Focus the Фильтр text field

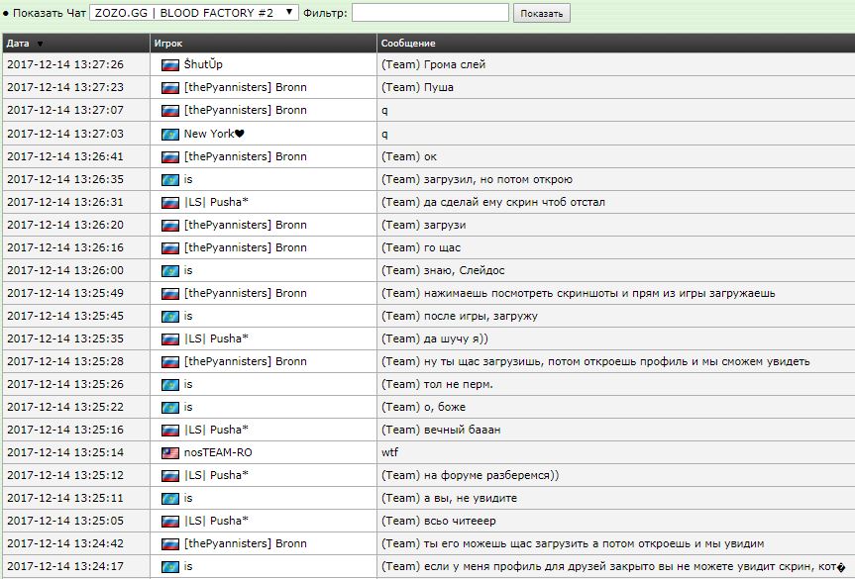tap(430, 13)
